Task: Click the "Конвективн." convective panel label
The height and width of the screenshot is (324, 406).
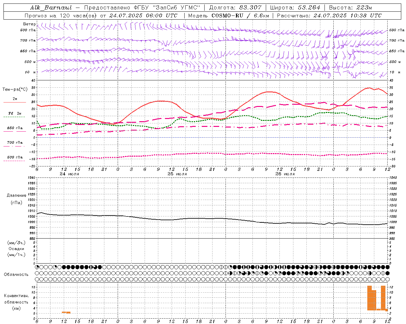Action: pyautogui.click(x=16, y=296)
